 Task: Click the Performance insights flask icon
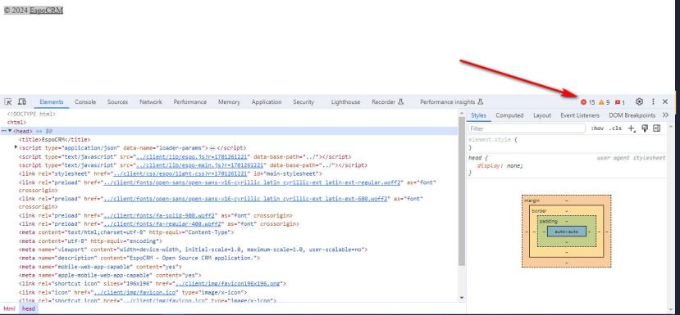pyautogui.click(x=480, y=101)
